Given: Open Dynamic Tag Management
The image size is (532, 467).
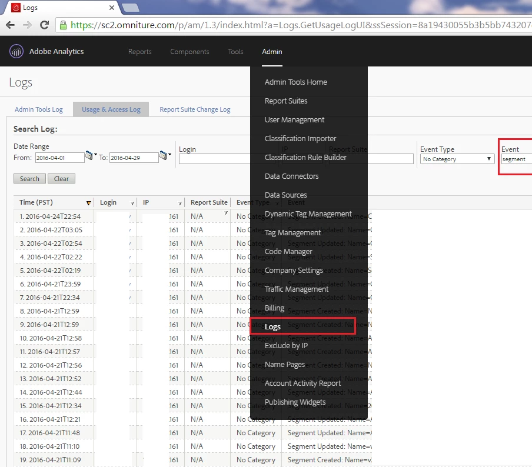Looking at the screenshot, I should pos(308,214).
